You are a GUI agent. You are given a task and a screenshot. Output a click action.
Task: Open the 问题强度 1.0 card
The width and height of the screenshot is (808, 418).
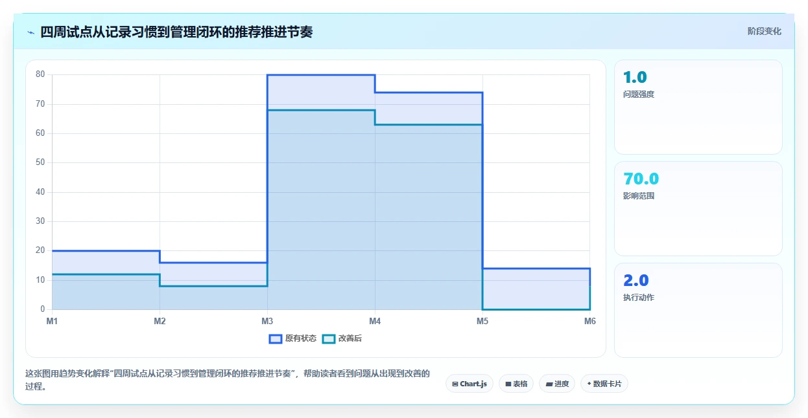point(698,107)
